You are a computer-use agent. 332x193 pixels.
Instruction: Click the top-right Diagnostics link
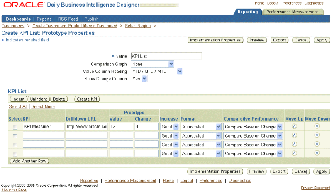314,3
